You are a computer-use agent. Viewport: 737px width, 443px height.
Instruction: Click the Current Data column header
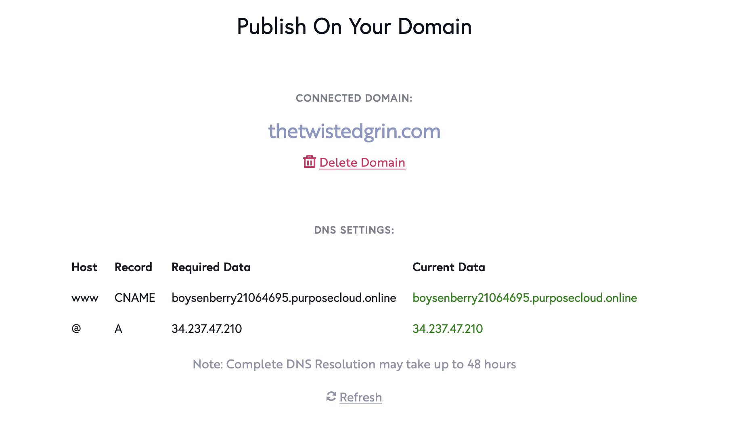[449, 267]
